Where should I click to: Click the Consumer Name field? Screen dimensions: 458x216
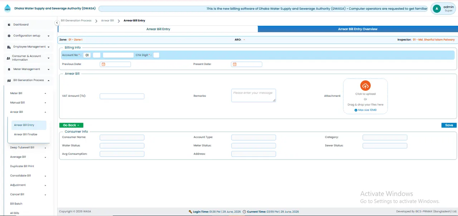[x=122, y=137]
